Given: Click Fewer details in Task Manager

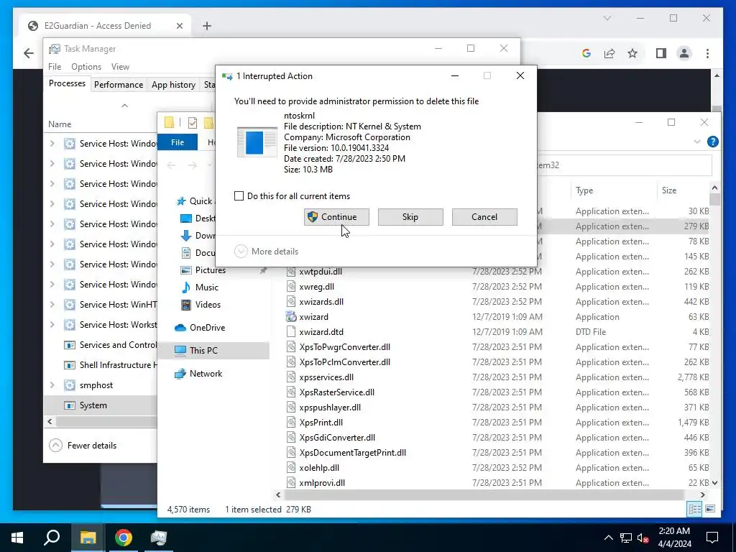Looking at the screenshot, I should tap(83, 446).
